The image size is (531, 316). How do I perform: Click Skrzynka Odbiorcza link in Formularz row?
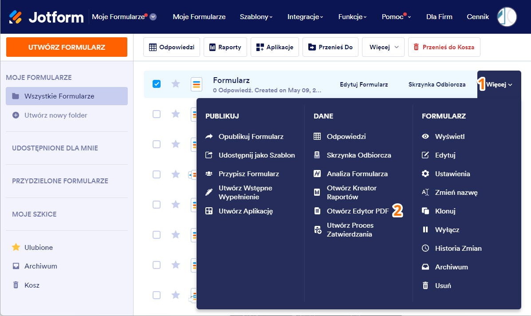437,84
